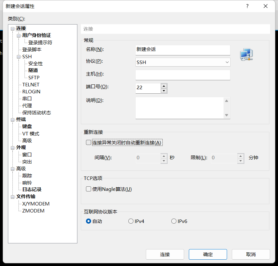The height and width of the screenshot is (266, 278).
Task: Decrease the 端口号 port number
Action: pyautogui.click(x=164, y=91)
